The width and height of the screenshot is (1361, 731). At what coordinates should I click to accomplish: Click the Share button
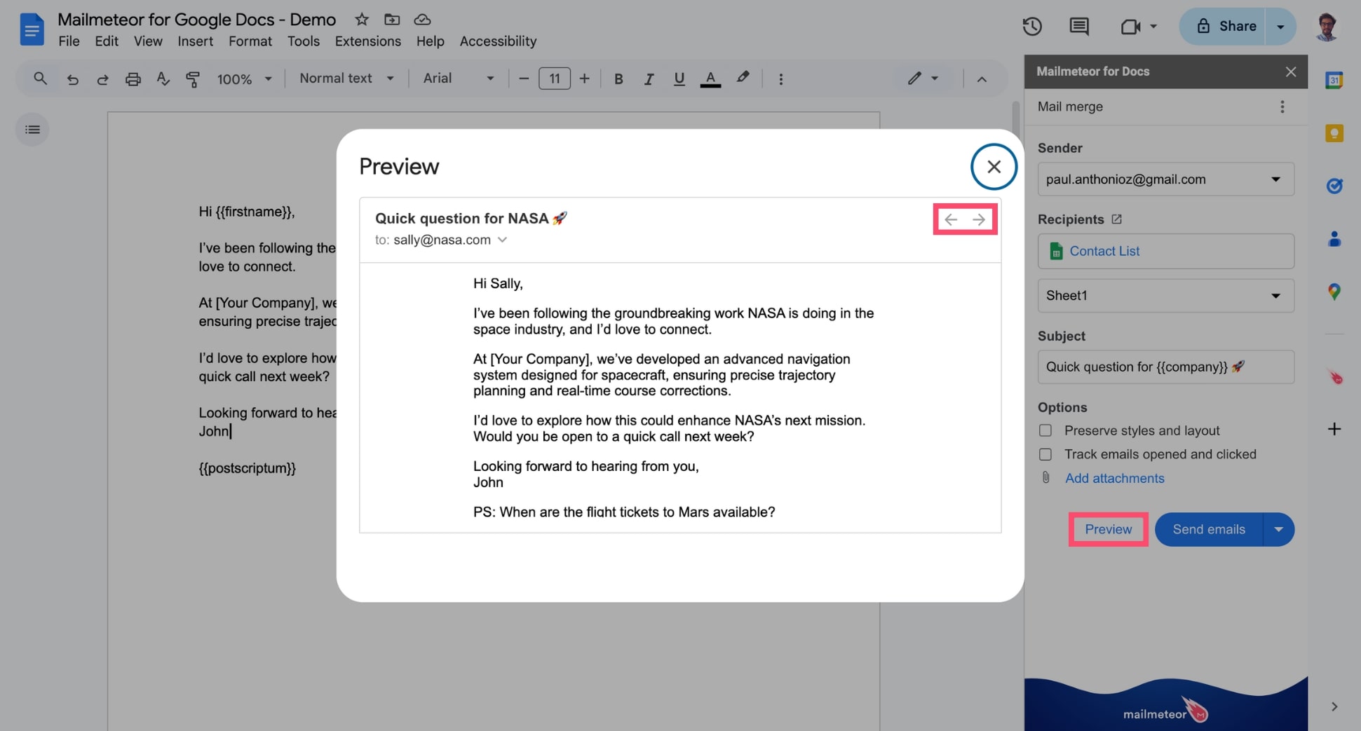1223,27
